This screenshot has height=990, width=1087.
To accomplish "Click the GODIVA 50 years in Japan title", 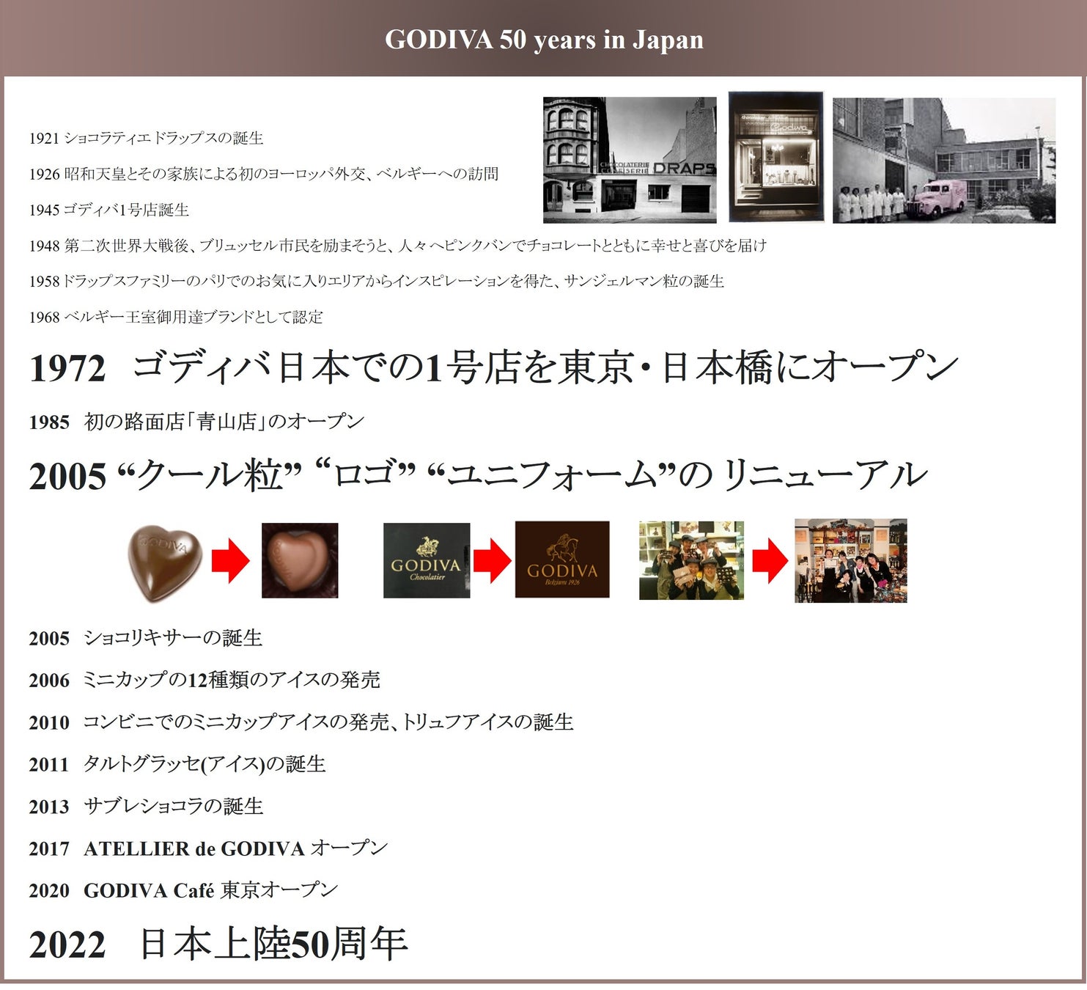I will click(544, 40).
